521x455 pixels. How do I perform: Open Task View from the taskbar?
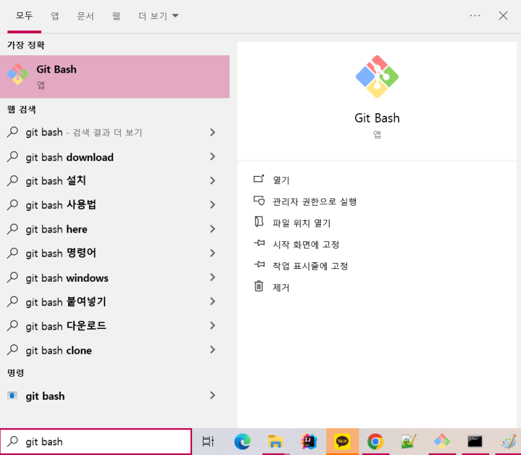(x=208, y=442)
